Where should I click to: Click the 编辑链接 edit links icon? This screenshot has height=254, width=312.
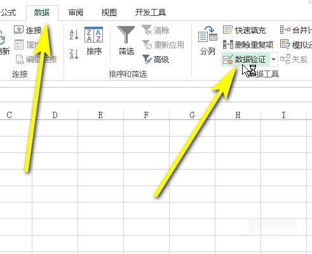click(20, 60)
